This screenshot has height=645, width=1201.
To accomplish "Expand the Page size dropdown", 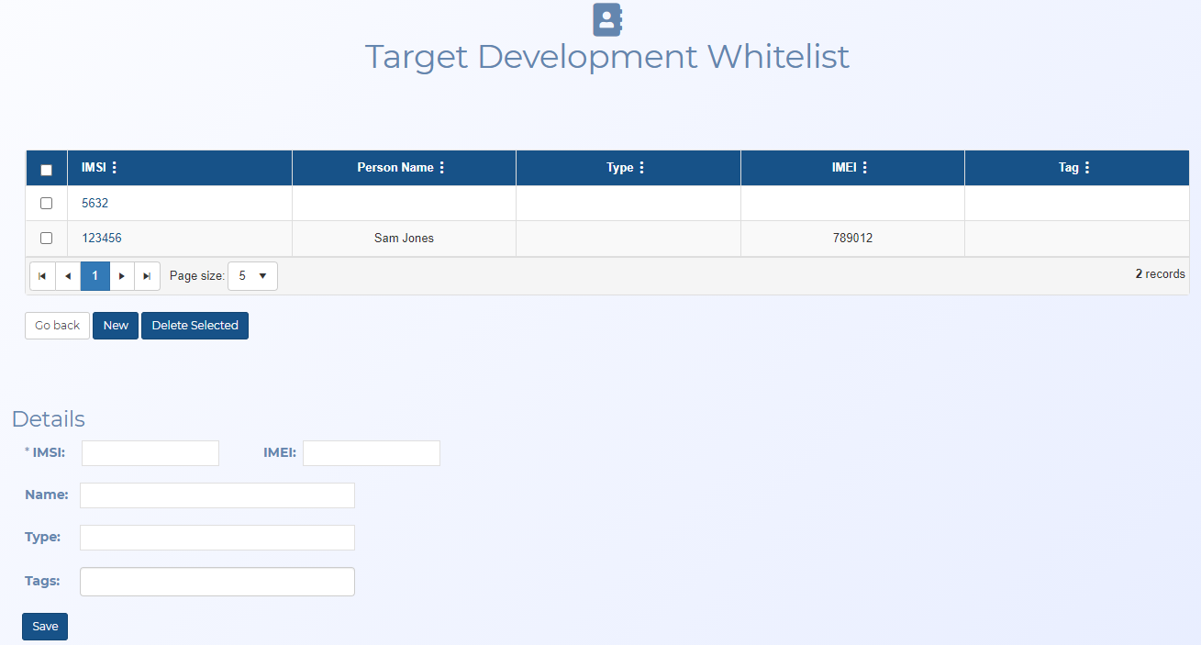I will [x=252, y=276].
